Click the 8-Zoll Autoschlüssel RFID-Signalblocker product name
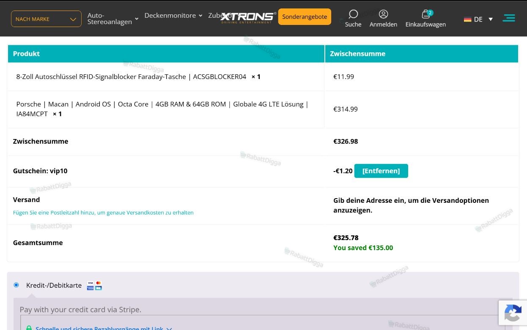Viewport: 527px width, 330px height. click(131, 76)
